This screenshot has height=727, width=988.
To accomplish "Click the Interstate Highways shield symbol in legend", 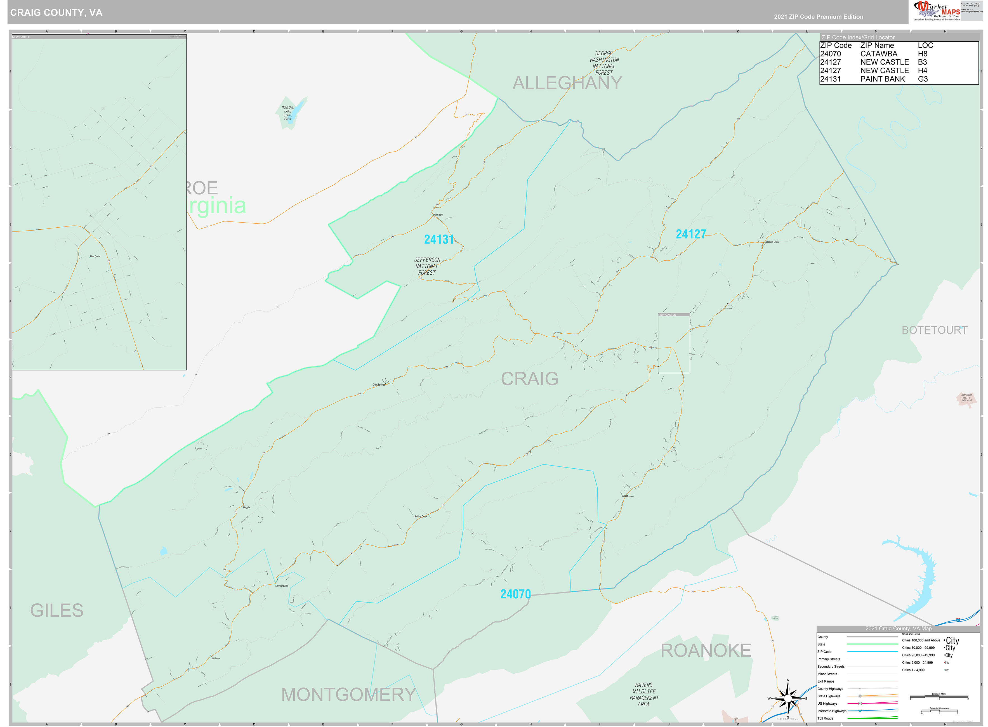I will (x=860, y=710).
